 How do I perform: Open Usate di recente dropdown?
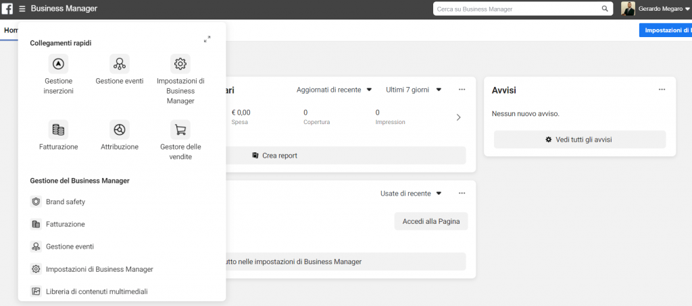click(x=411, y=193)
